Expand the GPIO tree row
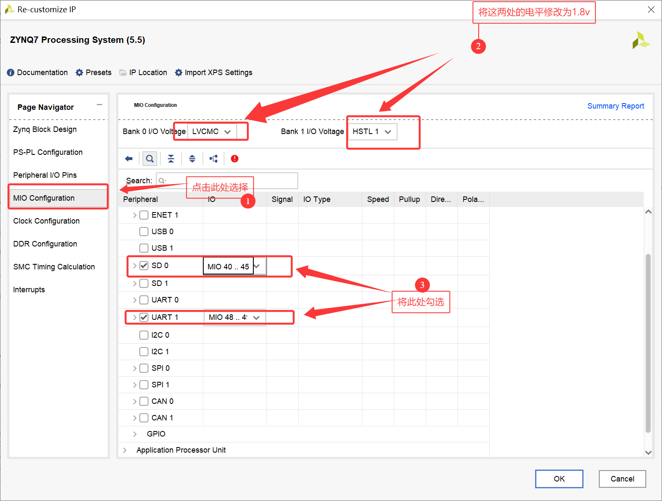Screen dimensions: 662x501 (x=135, y=434)
